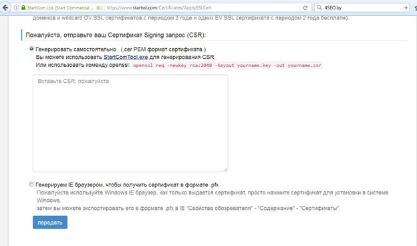Viewport: 417px width, 246px height.
Task: Click inside the 'Вставьте CSR' text area
Action: point(130,123)
